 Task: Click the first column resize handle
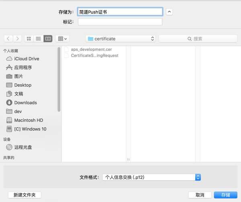click(129, 159)
